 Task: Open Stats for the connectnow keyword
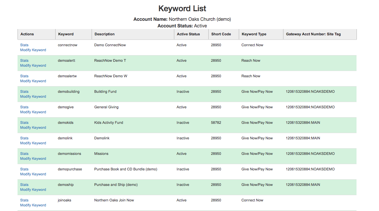point(24,45)
